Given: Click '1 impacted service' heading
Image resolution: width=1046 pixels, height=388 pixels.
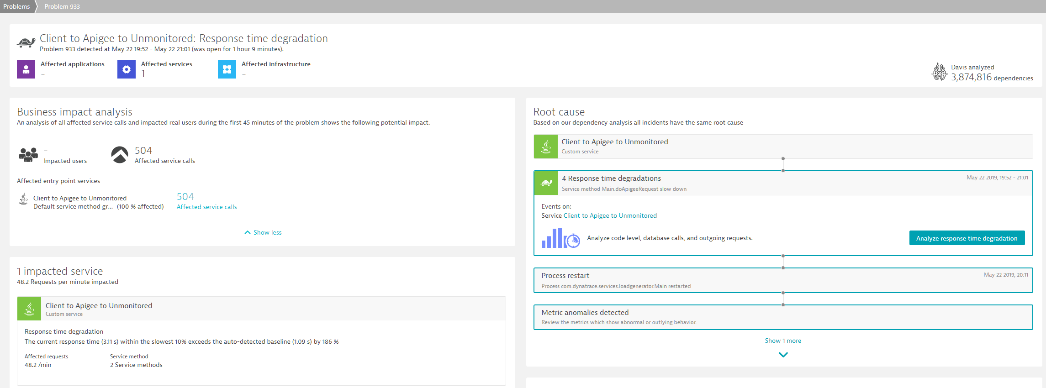Looking at the screenshot, I should click(60, 271).
